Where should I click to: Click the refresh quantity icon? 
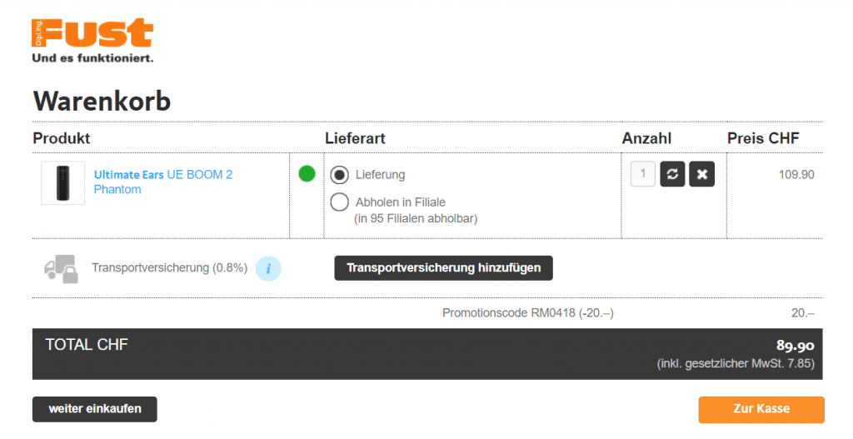[672, 174]
